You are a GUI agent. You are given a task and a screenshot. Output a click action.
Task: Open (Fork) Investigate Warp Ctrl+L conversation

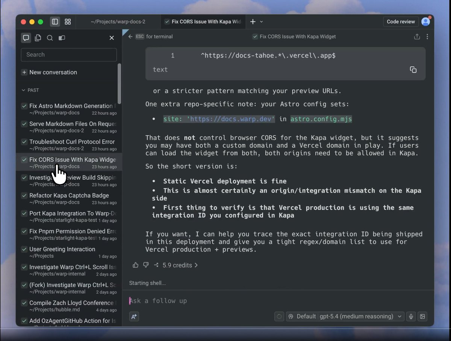pos(69,288)
